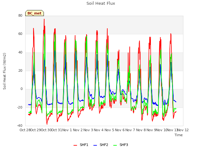Click the -40 y-axis tick label
The height and width of the screenshot is (151, 202).
20,126
